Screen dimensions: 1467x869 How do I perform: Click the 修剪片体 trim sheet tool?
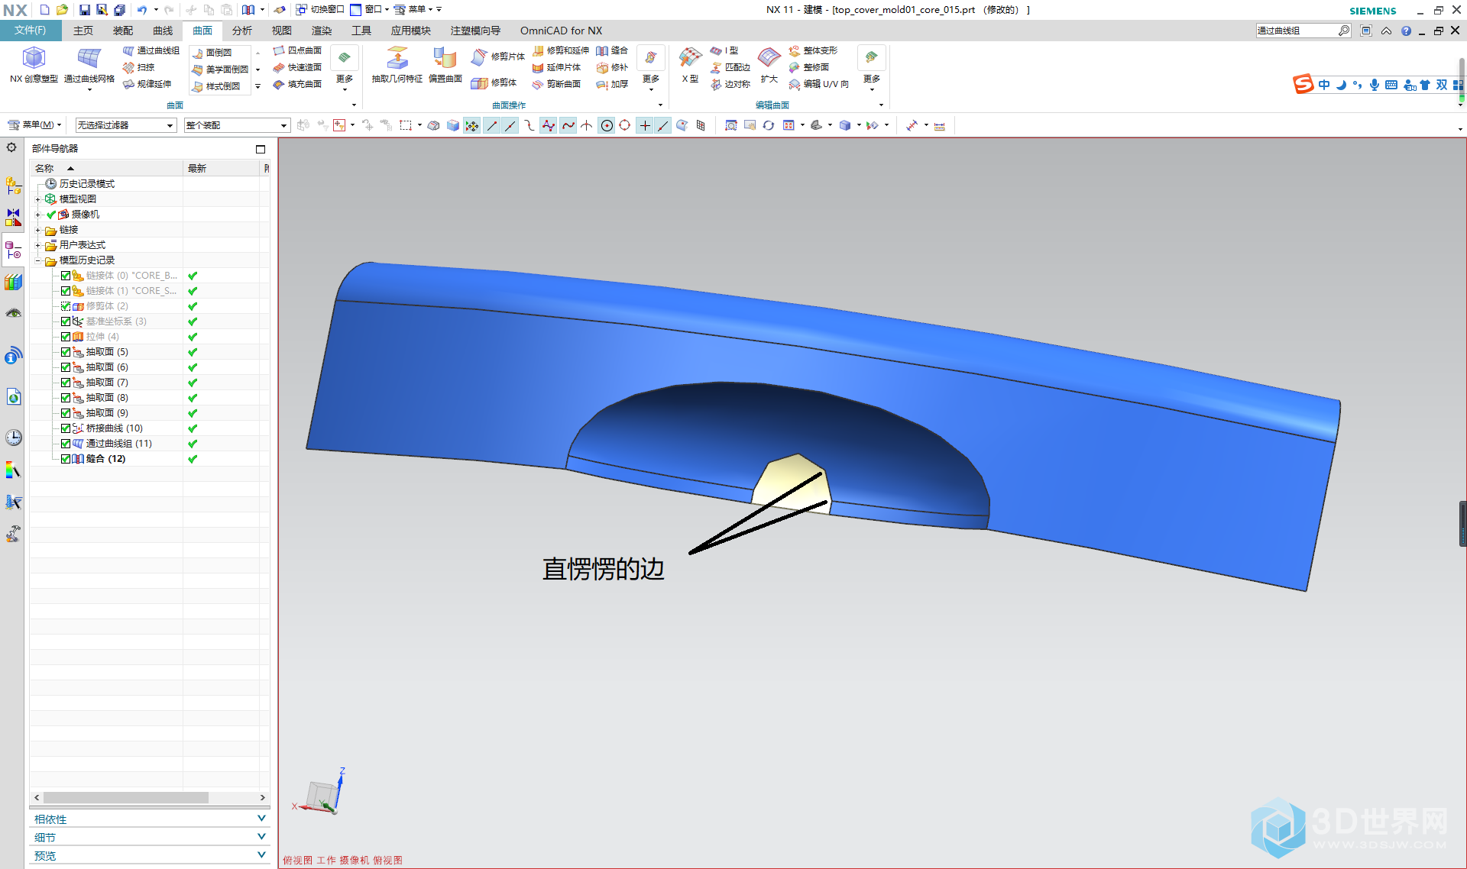pyautogui.click(x=498, y=57)
